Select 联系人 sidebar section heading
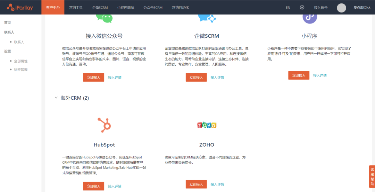Viewport: 375px width, 192px height. click(x=9, y=32)
